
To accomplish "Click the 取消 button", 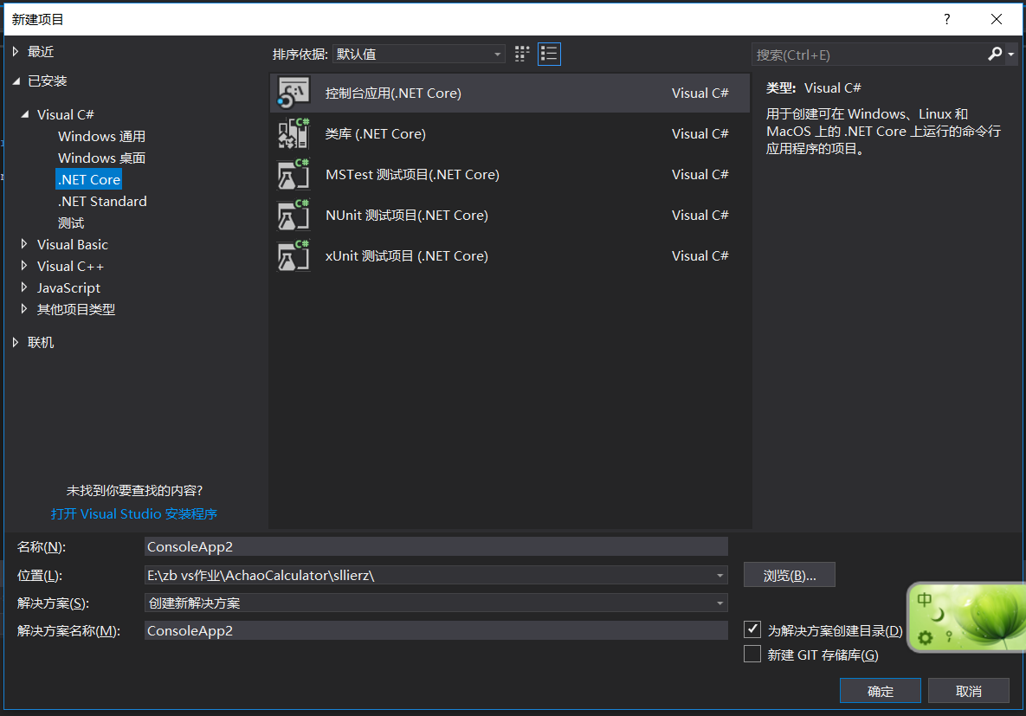I will 968,691.
